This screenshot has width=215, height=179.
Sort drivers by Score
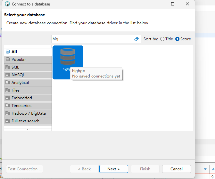[183, 39]
